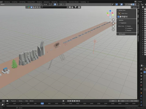Select solid viewport shading
The width and height of the screenshot is (146, 109).
[131, 5]
